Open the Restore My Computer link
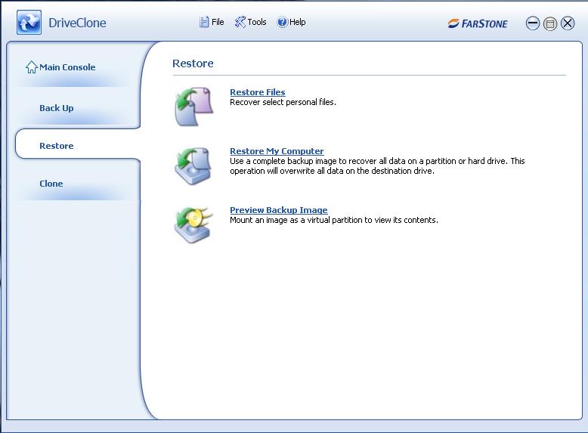 click(x=277, y=151)
